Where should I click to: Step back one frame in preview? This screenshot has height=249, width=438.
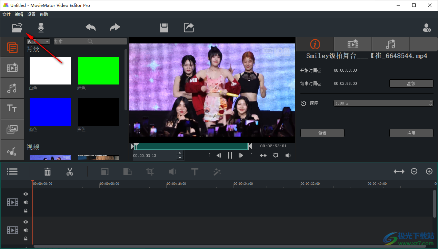click(x=219, y=156)
